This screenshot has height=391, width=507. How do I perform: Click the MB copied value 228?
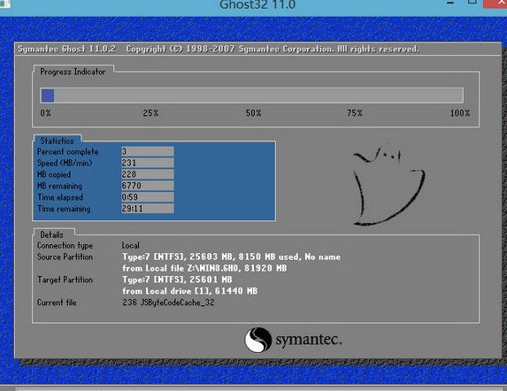(x=148, y=174)
